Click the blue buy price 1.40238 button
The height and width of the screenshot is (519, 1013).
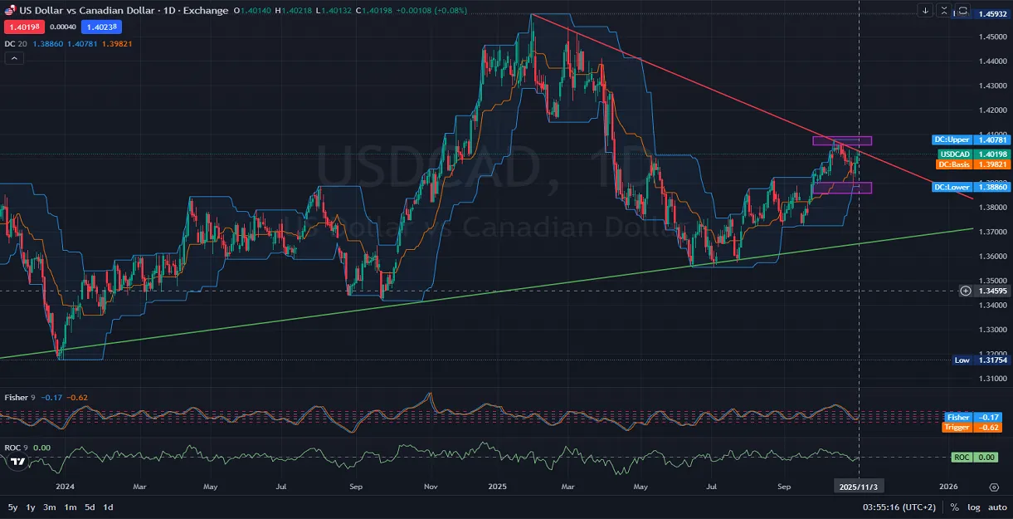(101, 27)
